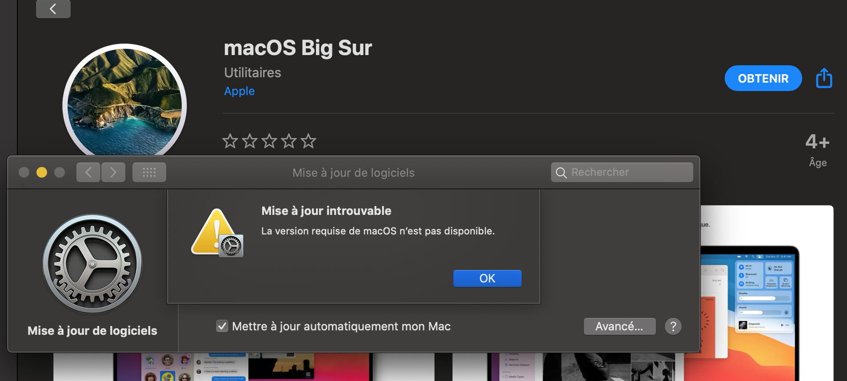This screenshot has width=847, height=381.
Task: Click Mise à jour de logiciels sidebar label
Action: click(x=92, y=331)
